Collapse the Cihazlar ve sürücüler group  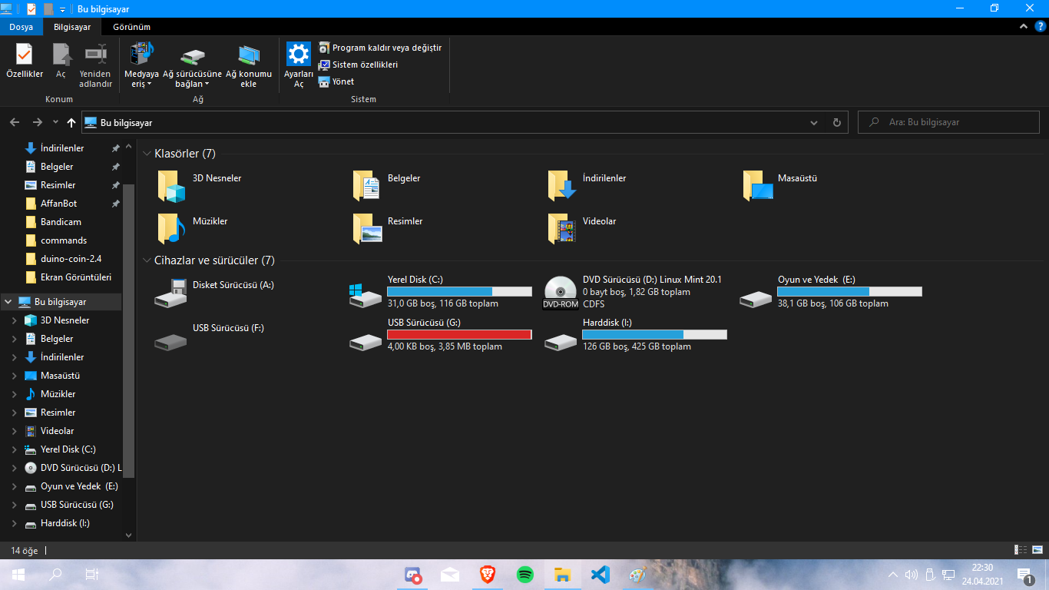[x=147, y=260]
